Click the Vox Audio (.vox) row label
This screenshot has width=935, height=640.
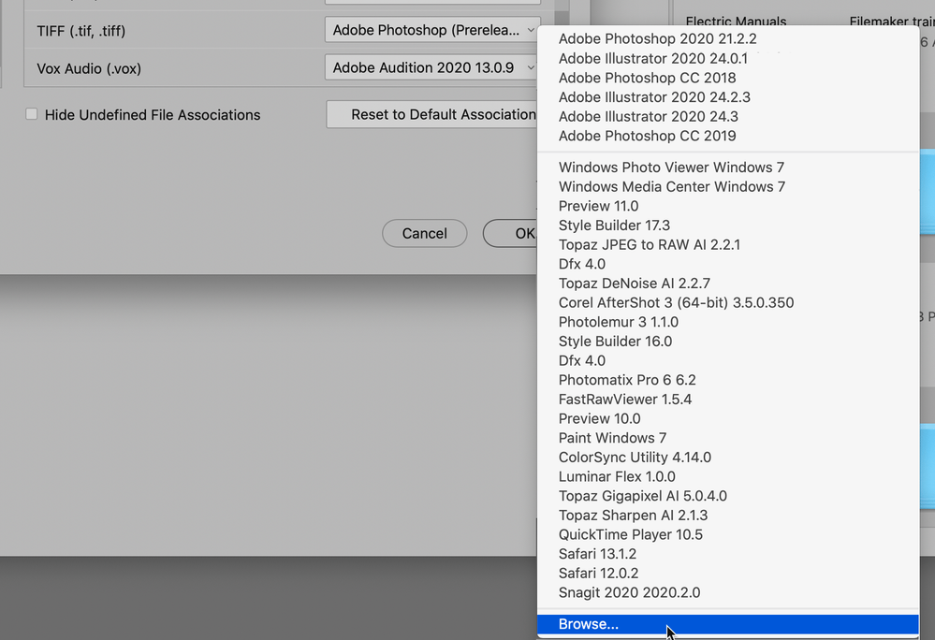coord(89,68)
